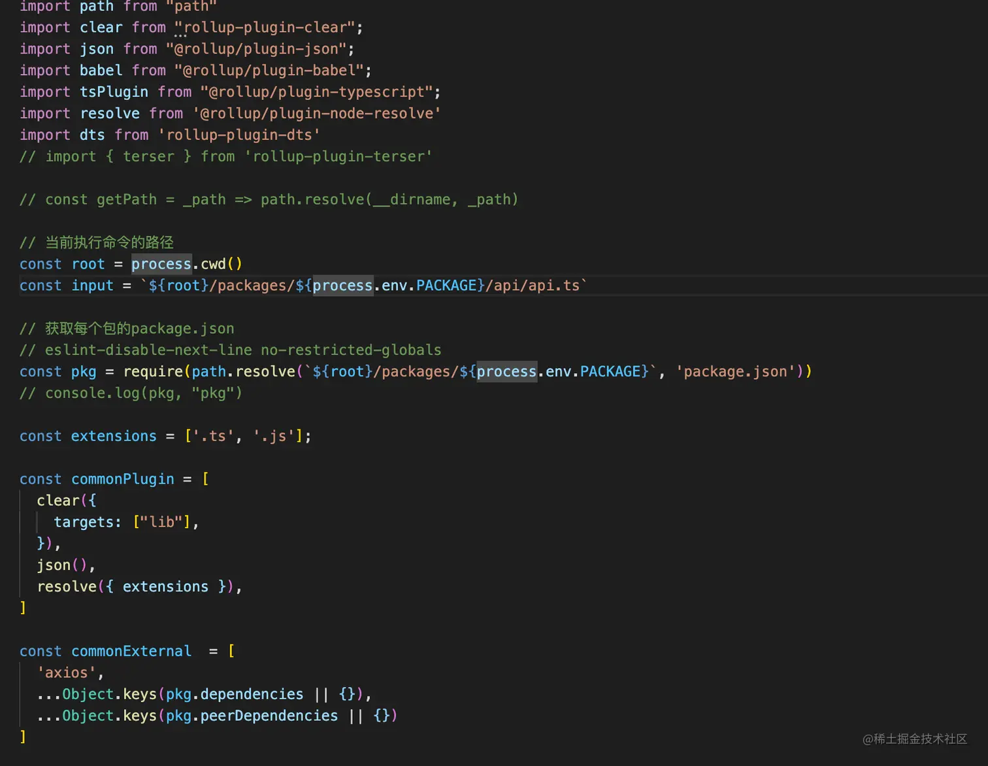Click the "@rollup/plugin-json" import string
Image resolution: width=988 pixels, height=766 pixels.
click(256, 49)
